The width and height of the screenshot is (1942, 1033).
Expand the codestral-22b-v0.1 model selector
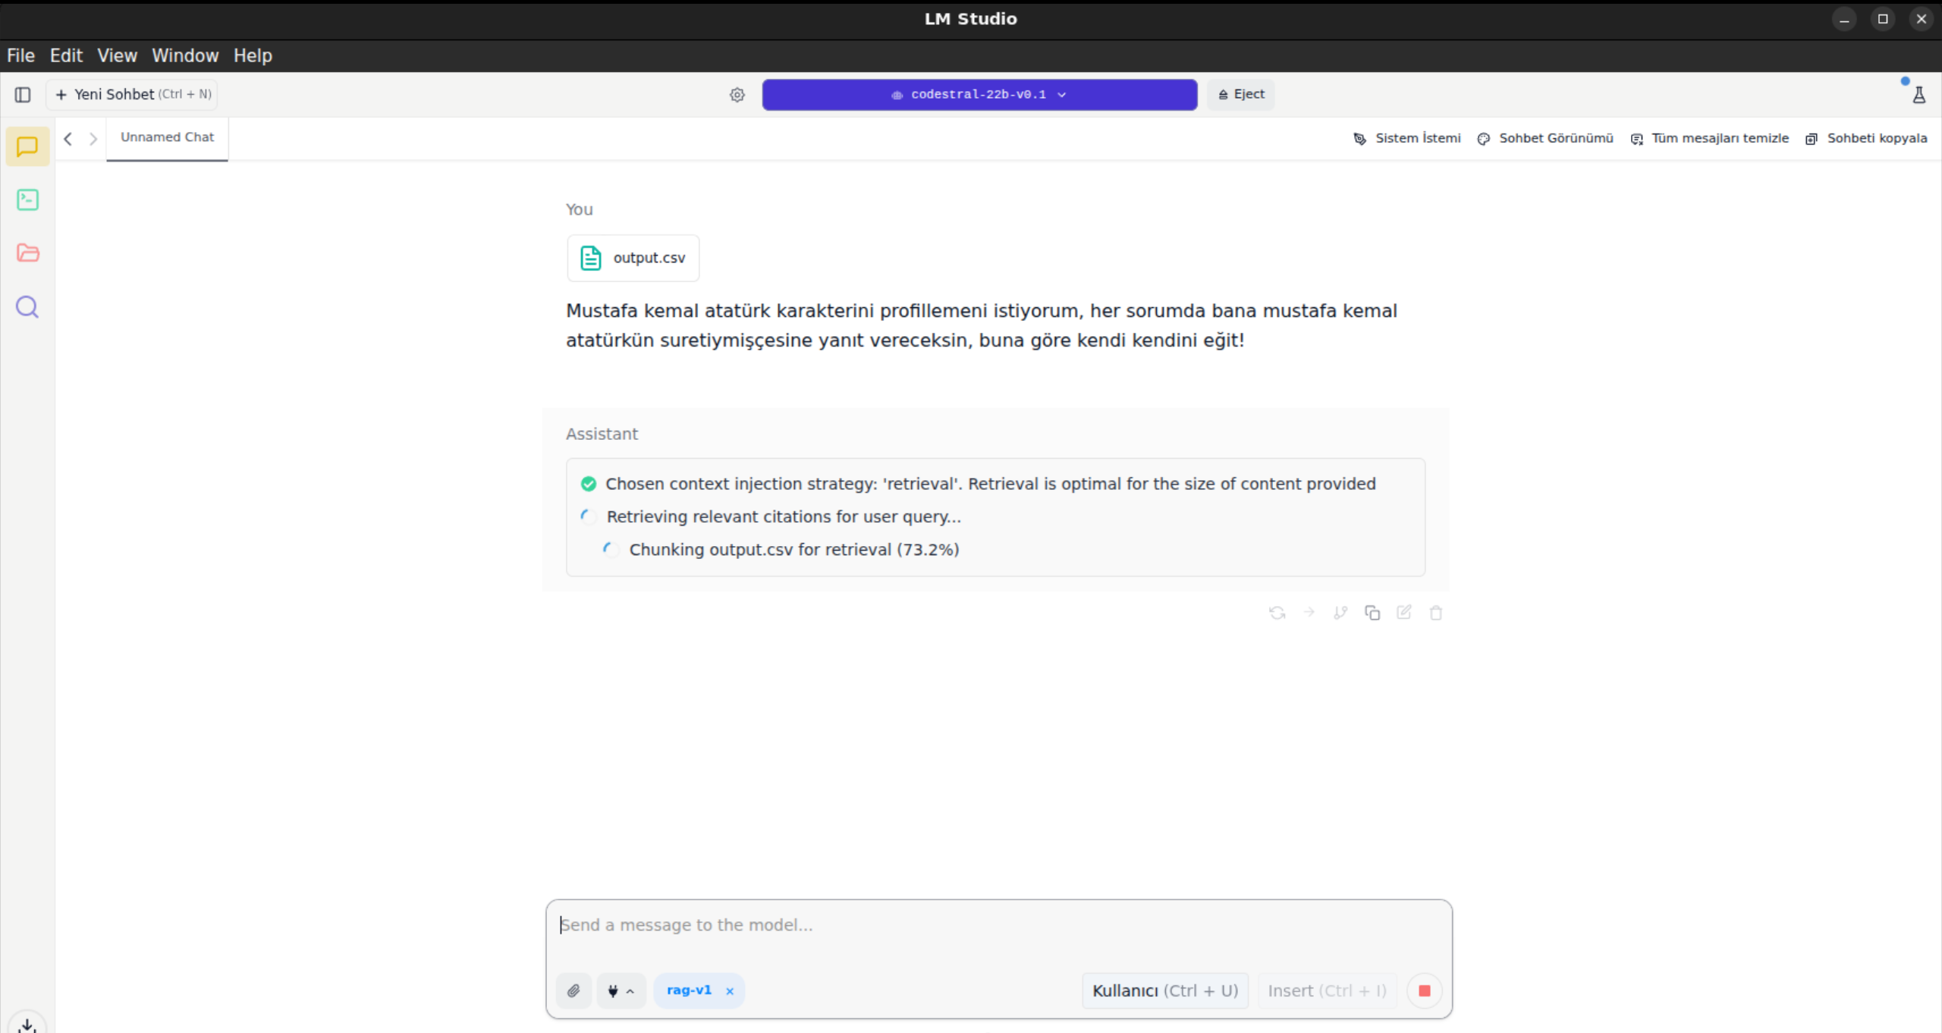click(979, 95)
